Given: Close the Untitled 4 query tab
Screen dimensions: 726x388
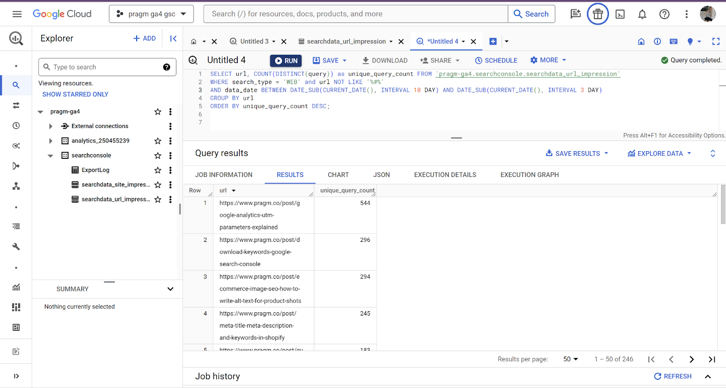Looking at the screenshot, I should (473, 41).
